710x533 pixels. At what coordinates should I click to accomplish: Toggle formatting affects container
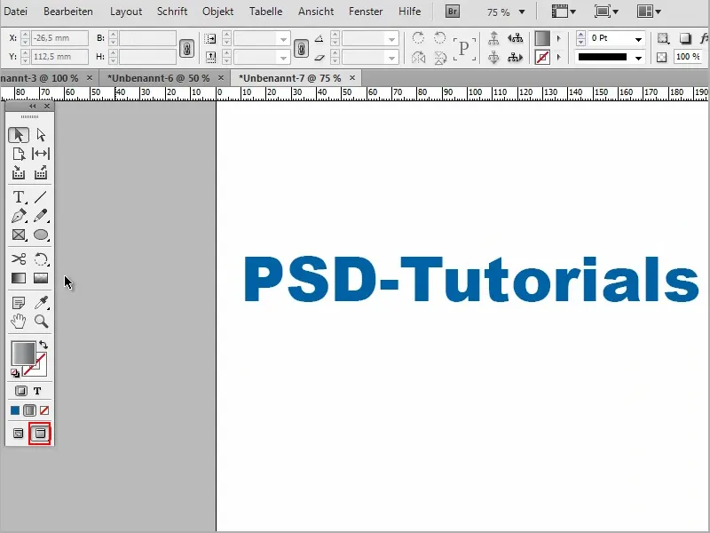pos(20,391)
